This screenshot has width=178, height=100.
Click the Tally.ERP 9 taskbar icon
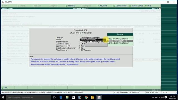[99, 97]
